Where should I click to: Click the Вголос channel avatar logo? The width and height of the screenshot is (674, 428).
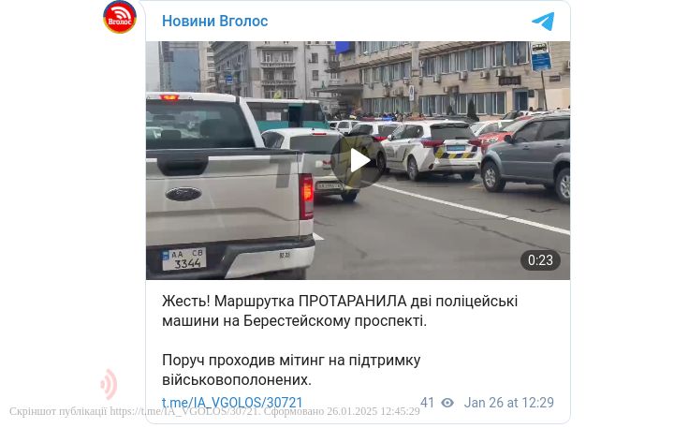click(x=120, y=17)
